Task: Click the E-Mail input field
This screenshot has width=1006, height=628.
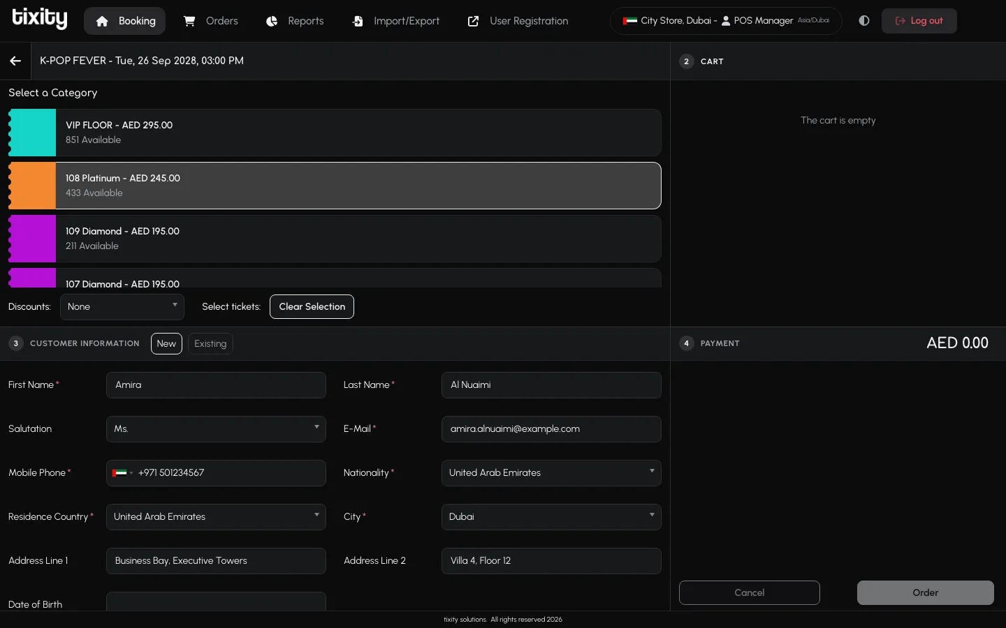Action: (x=551, y=429)
